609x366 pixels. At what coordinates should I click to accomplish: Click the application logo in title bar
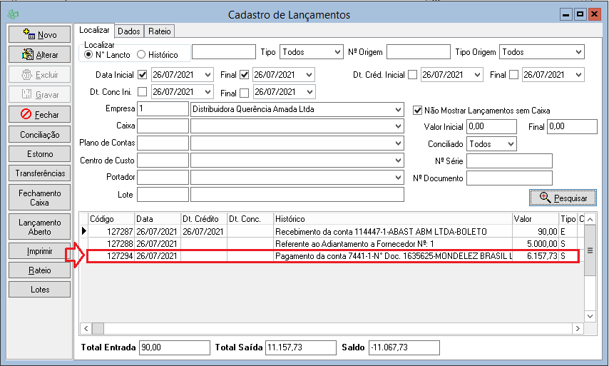[12, 14]
